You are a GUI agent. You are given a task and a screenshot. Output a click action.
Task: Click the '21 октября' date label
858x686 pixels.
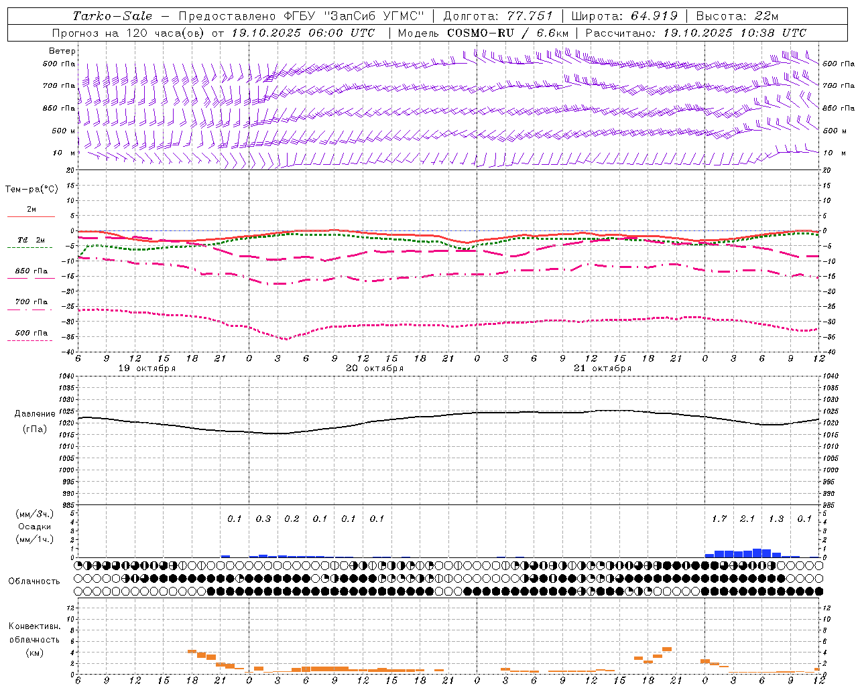[x=603, y=368]
